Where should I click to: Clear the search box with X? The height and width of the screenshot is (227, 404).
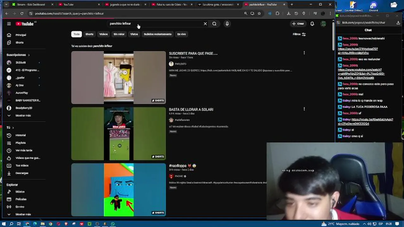pos(205,24)
